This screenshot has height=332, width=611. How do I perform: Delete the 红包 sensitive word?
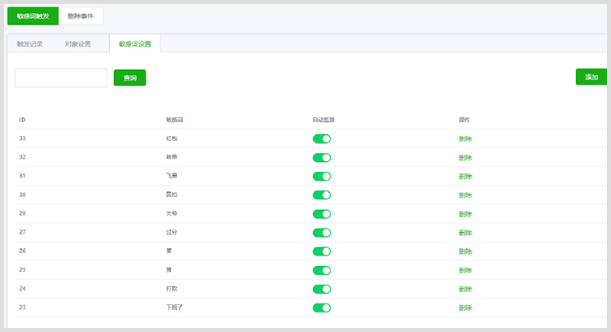click(x=465, y=138)
